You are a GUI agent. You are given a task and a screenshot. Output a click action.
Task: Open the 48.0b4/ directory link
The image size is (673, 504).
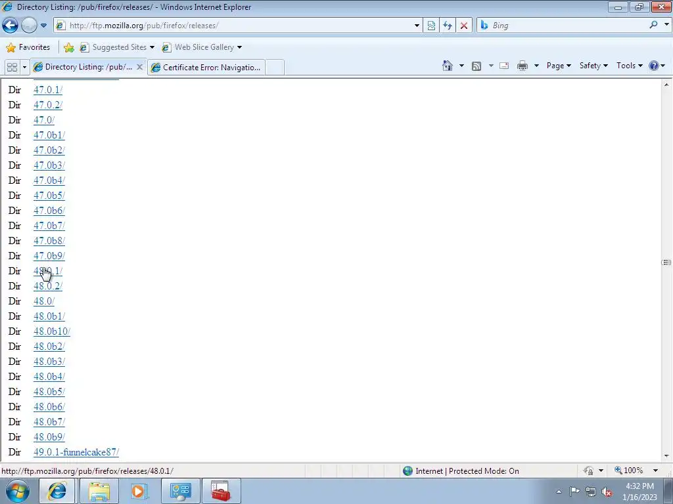click(49, 377)
